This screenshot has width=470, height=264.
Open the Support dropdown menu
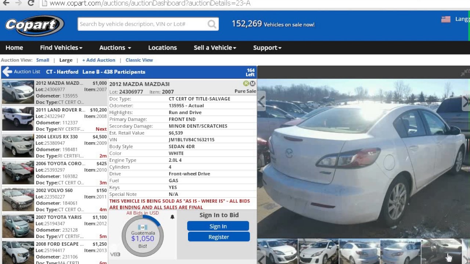pos(267,48)
